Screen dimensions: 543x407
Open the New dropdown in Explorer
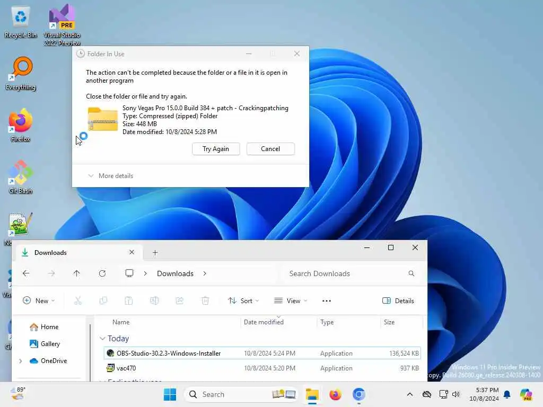(38, 301)
